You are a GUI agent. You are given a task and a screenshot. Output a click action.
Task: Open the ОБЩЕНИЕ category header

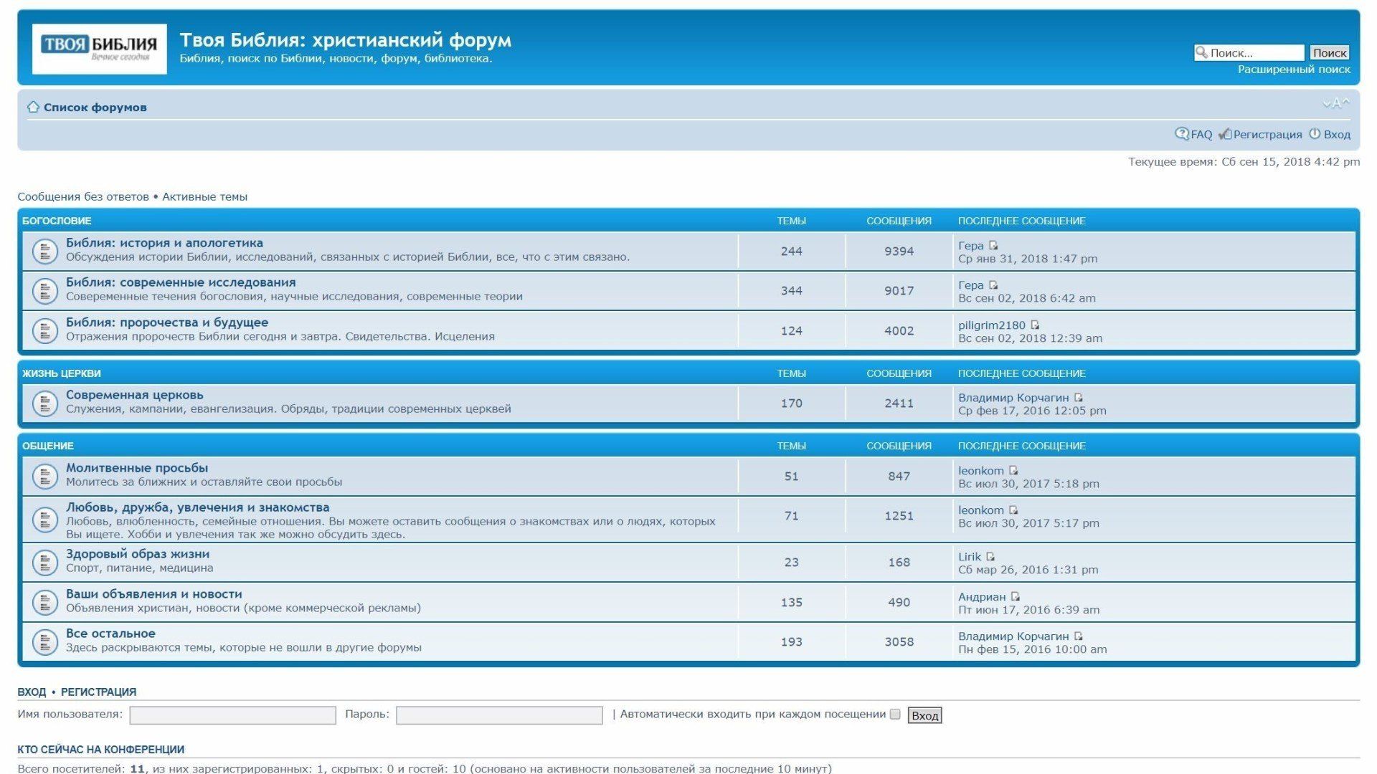point(48,446)
